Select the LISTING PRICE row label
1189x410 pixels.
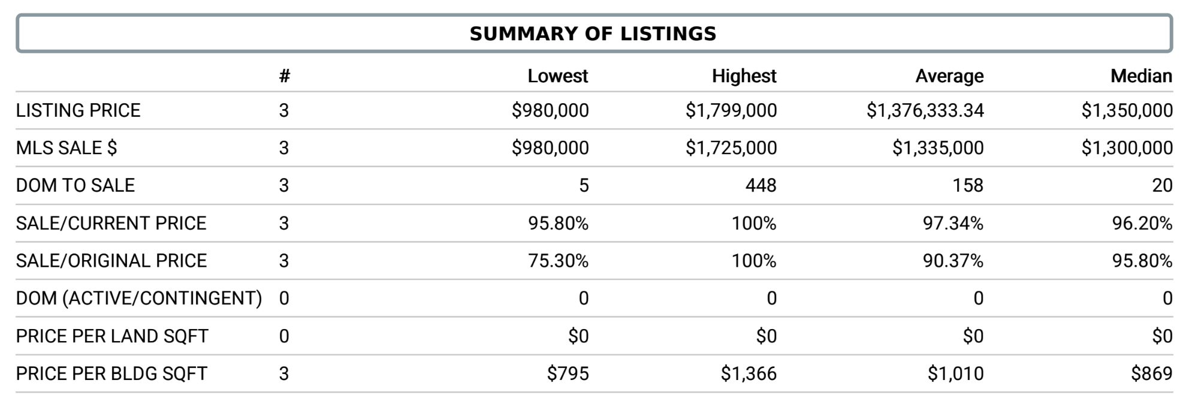point(78,110)
